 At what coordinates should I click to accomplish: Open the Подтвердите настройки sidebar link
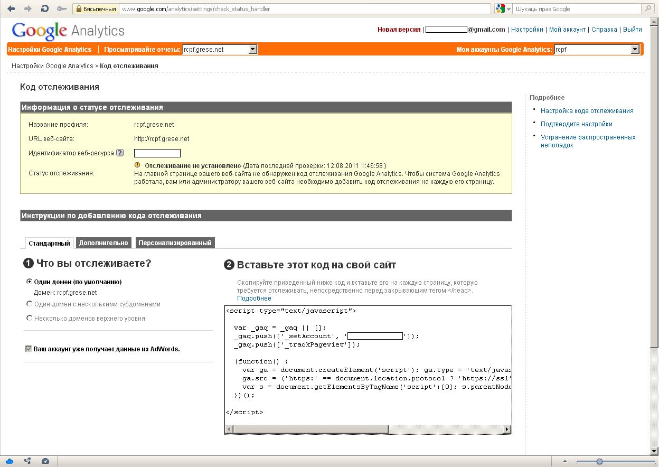[576, 124]
